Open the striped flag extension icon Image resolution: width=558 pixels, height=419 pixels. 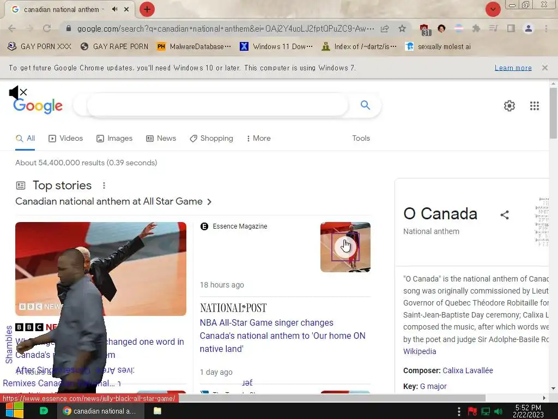tap(459, 28)
